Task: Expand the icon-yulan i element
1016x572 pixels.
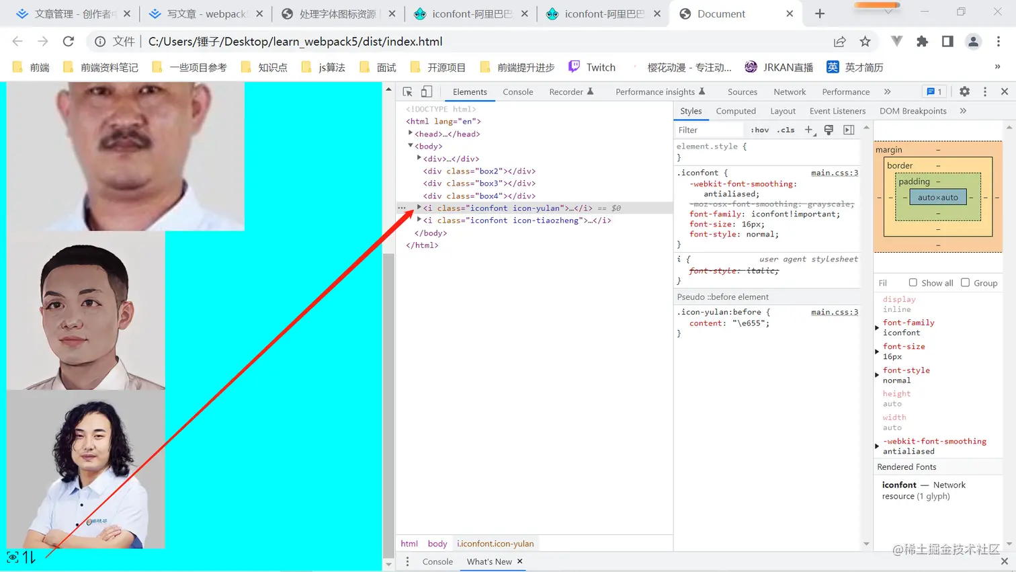Action: pyautogui.click(x=419, y=208)
